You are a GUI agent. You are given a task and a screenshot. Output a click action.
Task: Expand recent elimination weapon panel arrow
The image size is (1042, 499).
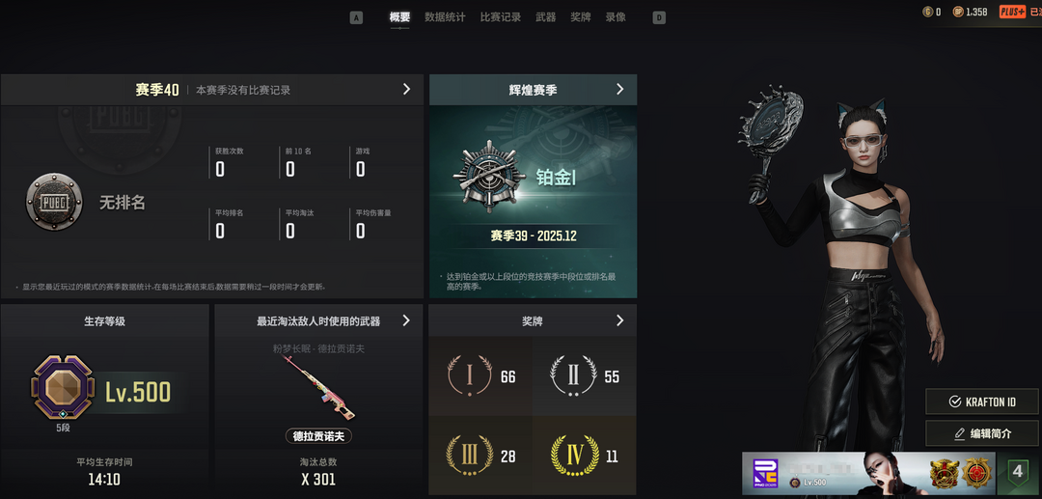pos(406,320)
